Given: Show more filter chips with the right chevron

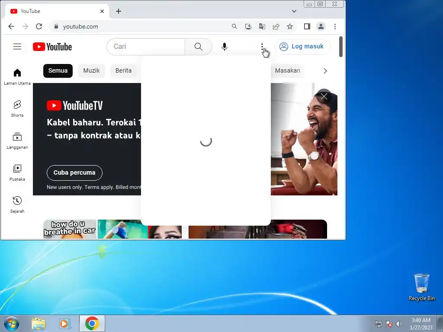Looking at the screenshot, I should point(325,71).
